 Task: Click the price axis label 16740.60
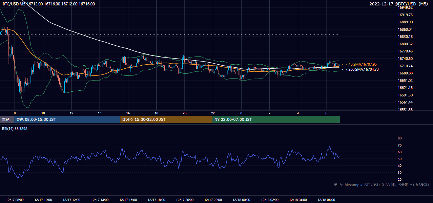tap(405, 59)
